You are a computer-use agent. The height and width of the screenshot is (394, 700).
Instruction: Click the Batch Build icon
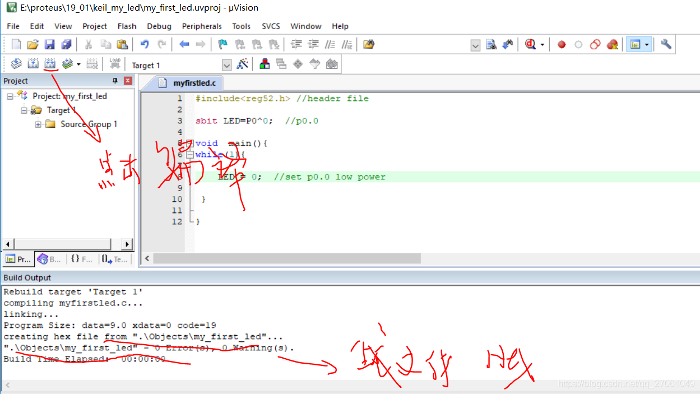(x=67, y=64)
